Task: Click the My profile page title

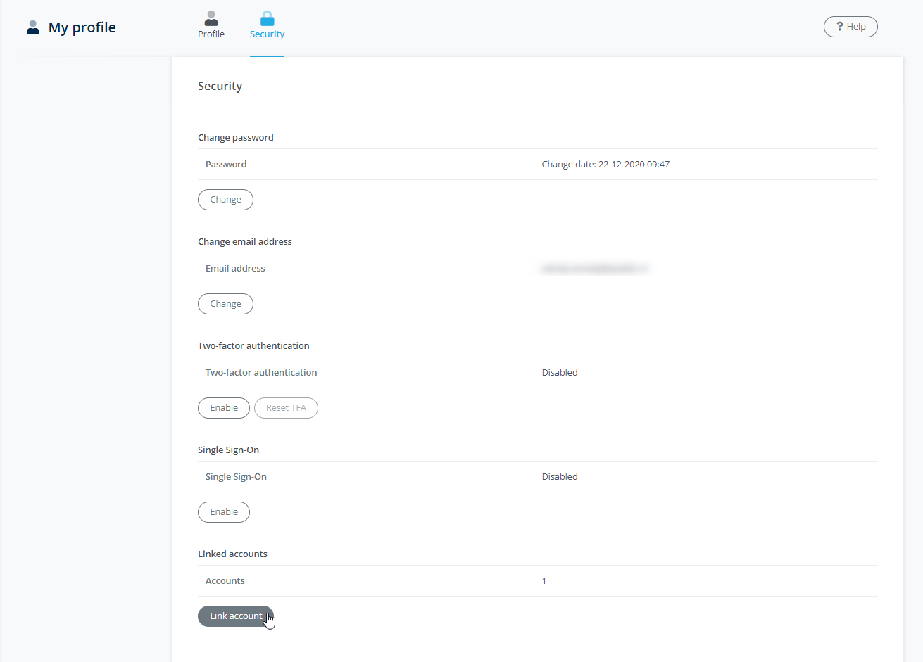Action: click(82, 27)
